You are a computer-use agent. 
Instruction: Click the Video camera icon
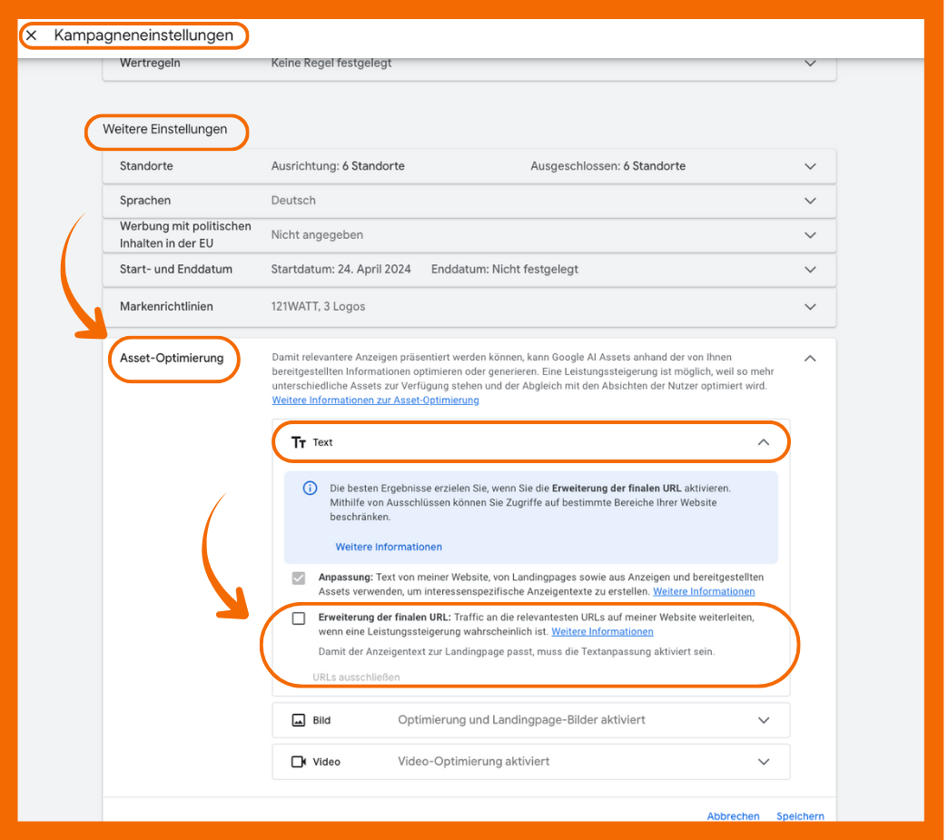[x=299, y=761]
